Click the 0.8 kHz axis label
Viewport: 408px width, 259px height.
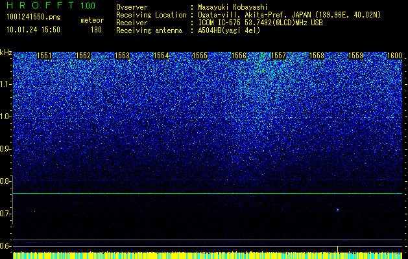[5, 181]
